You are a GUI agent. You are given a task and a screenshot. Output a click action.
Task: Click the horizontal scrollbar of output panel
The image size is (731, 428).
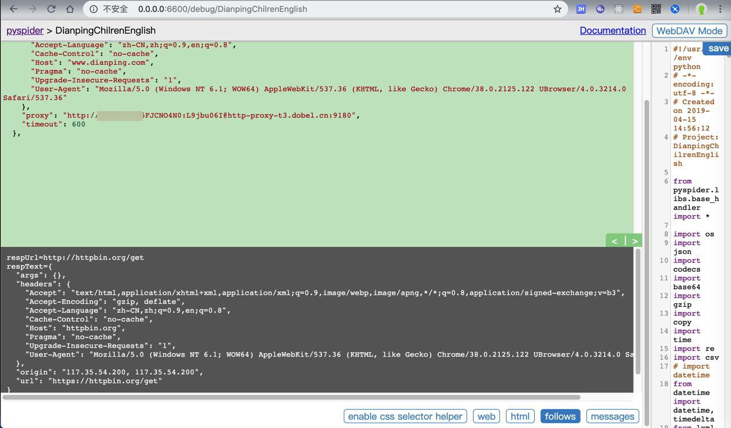pos(291,397)
